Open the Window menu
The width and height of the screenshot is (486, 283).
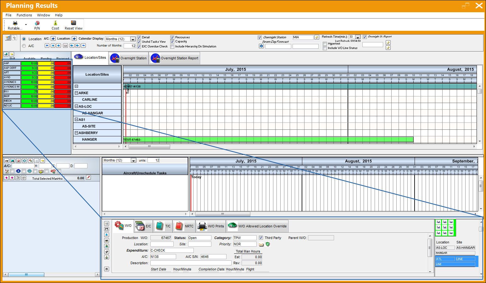43,15
